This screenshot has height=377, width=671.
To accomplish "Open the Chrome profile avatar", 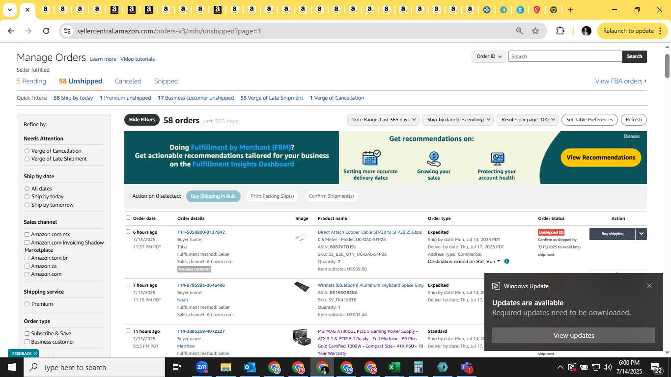I will pos(586,31).
